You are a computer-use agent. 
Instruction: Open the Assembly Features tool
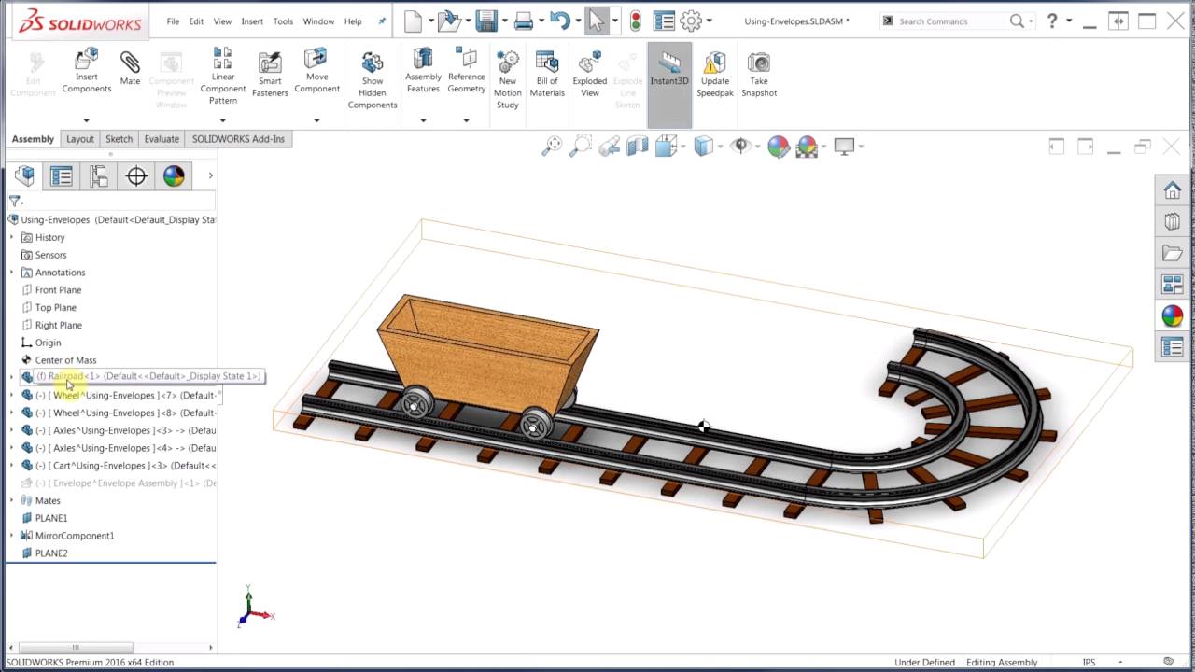(x=423, y=71)
